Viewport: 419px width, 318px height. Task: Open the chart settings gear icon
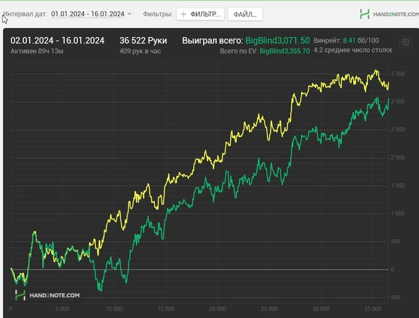coord(406,42)
